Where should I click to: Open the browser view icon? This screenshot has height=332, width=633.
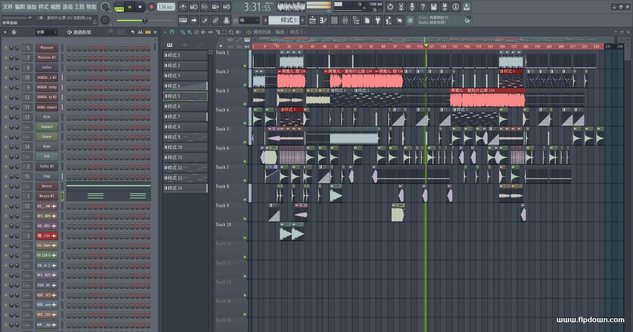pos(356,20)
